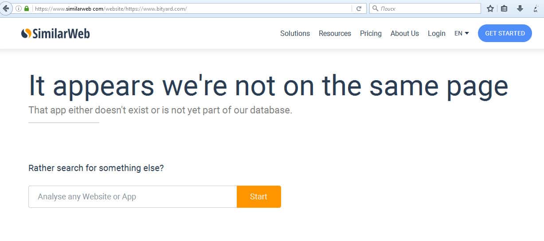Viewport: 544px width, 241px height.
Task: Bookmark this page with the star icon
Action: pyautogui.click(x=490, y=8)
